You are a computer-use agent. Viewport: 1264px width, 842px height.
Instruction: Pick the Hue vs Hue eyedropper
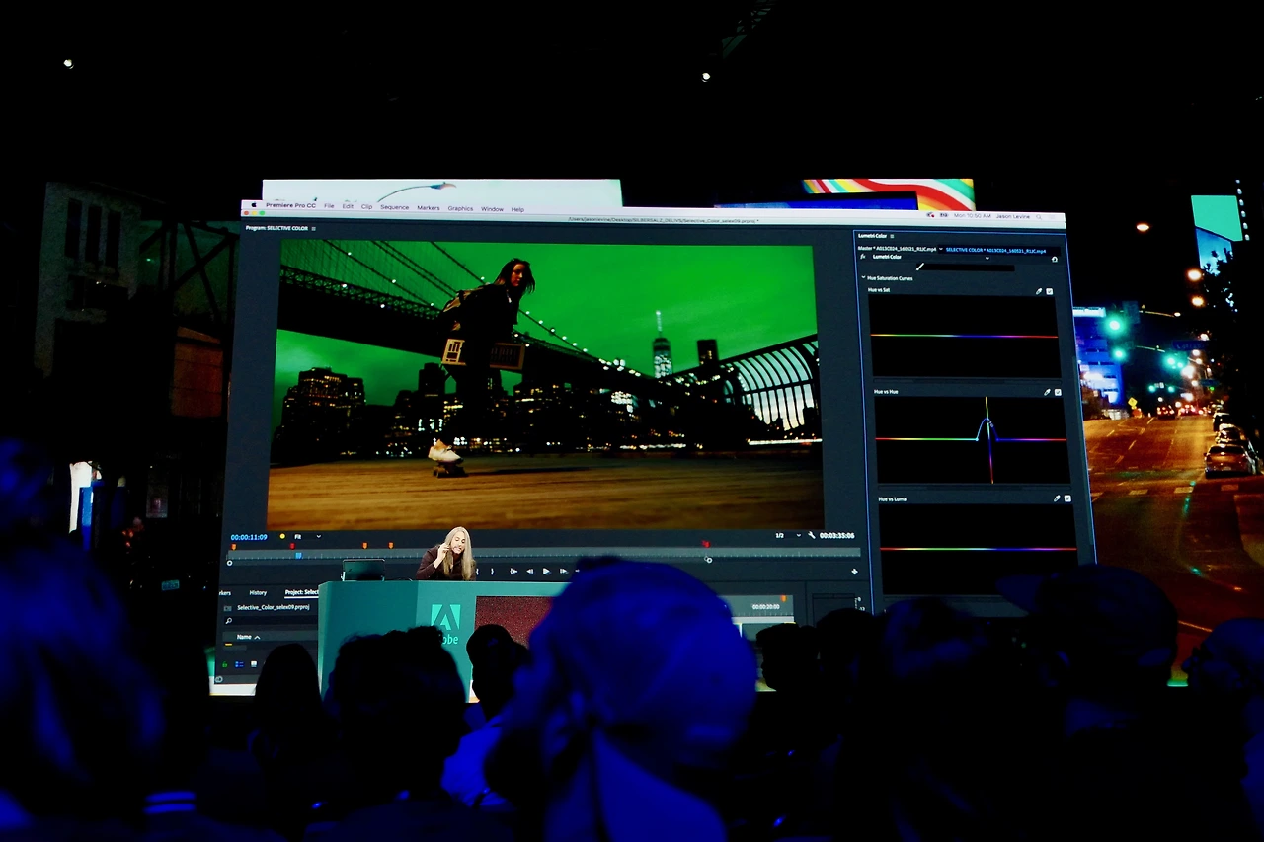coord(1047,392)
